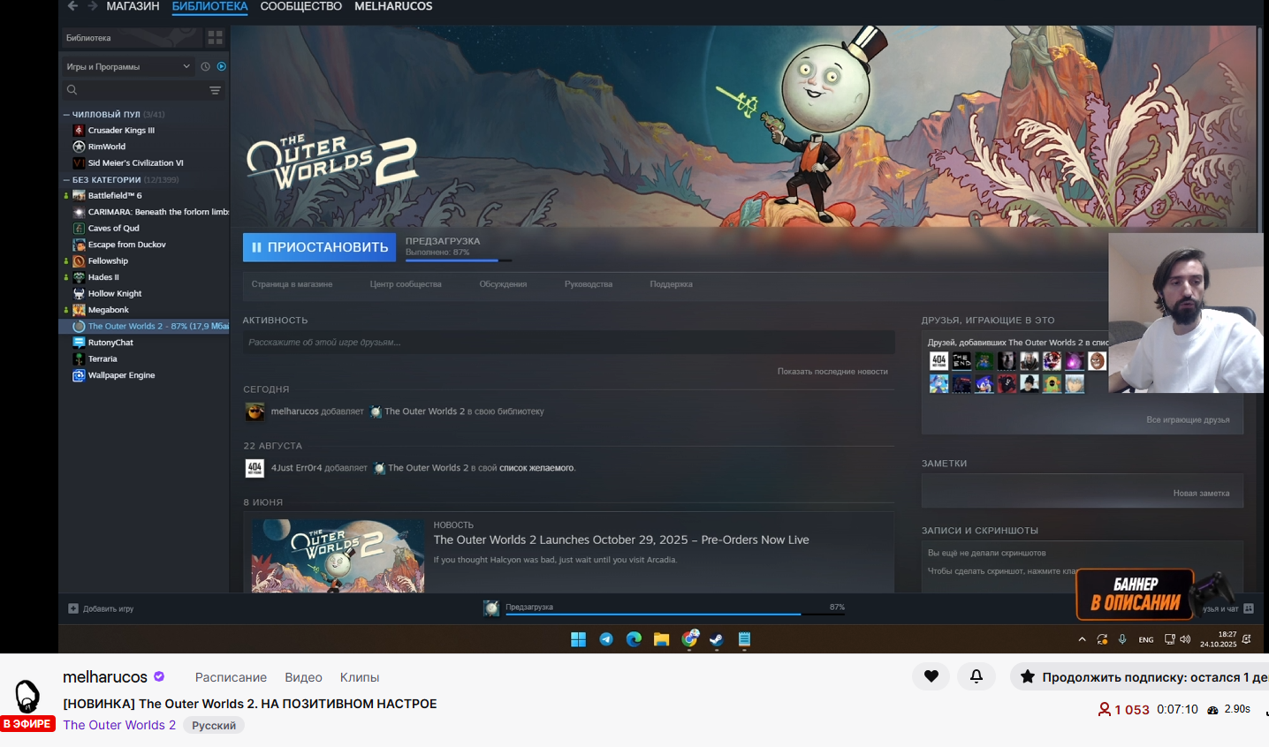1269x747 pixels.
Task: Select Sid Meier's Civilization VI icon
Action: tap(79, 162)
